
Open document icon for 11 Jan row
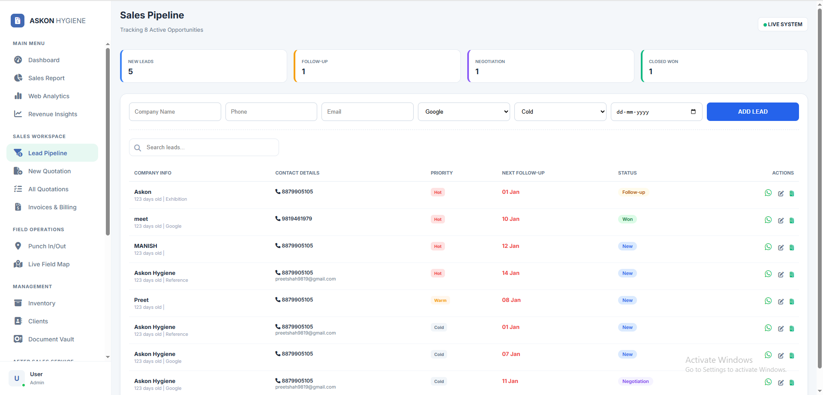coord(792,383)
